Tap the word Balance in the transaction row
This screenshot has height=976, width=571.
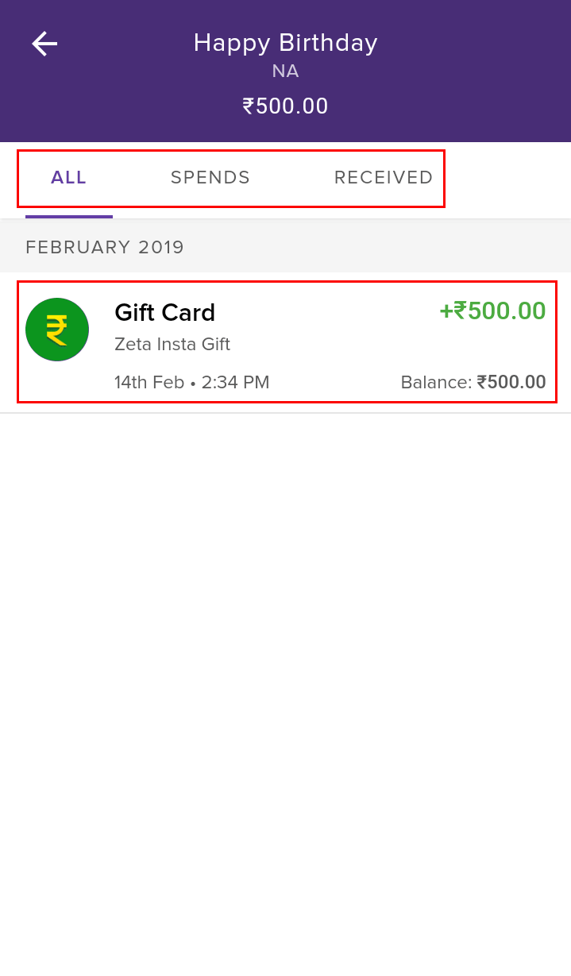tap(436, 383)
